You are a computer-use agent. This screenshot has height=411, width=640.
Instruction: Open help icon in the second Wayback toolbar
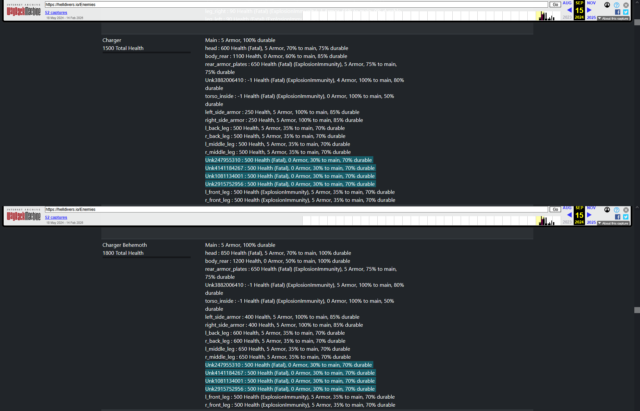tap(617, 210)
